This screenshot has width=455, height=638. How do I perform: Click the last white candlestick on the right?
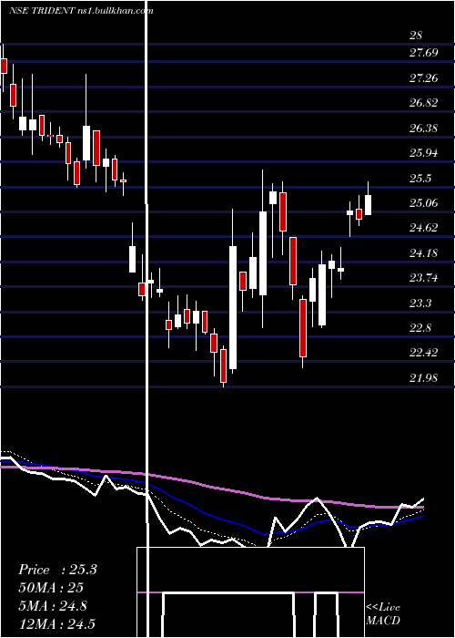click(x=368, y=205)
